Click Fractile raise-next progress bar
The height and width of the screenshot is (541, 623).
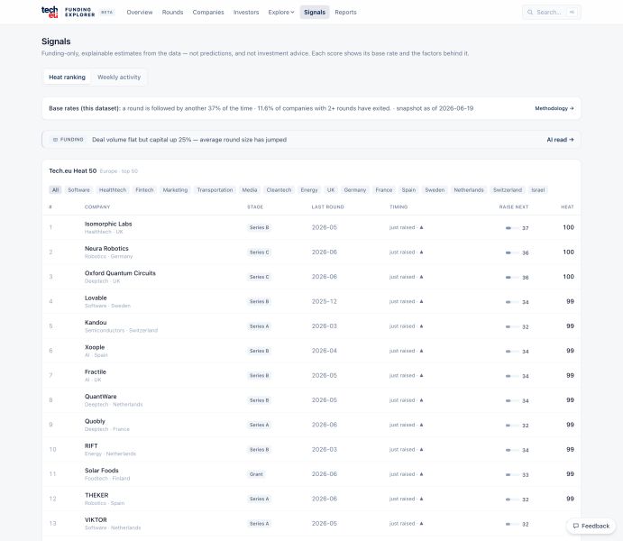point(512,376)
